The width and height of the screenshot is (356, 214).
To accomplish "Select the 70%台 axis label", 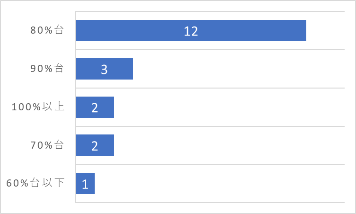I will 47,145.
